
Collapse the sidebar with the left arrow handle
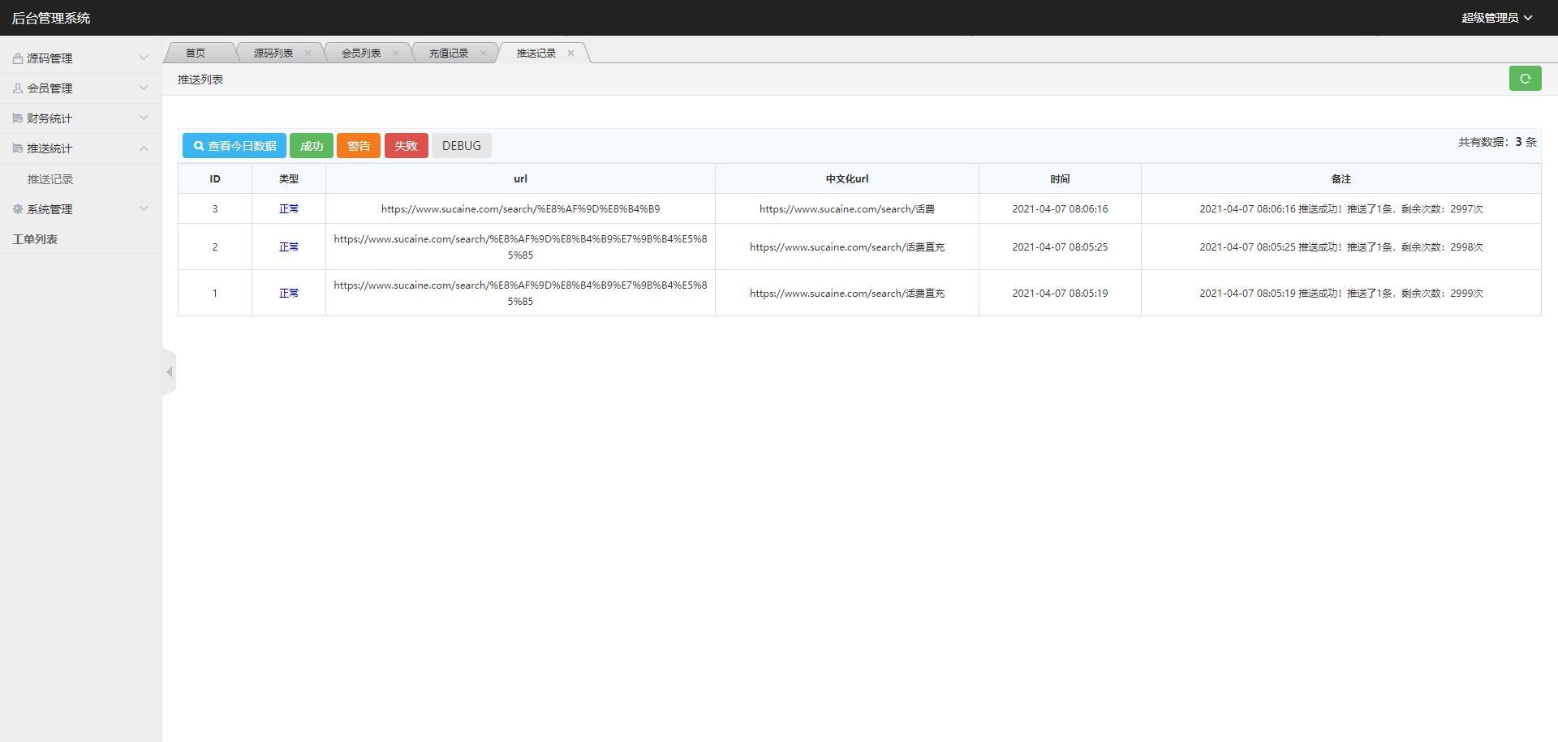(x=169, y=372)
